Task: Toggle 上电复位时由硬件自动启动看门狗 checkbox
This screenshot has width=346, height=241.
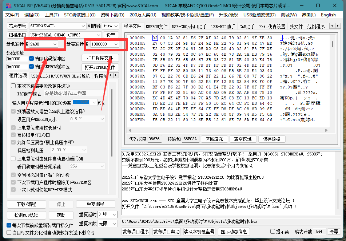Action: 13,159
